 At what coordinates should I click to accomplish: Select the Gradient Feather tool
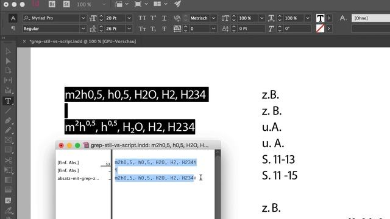[x=8, y=190]
